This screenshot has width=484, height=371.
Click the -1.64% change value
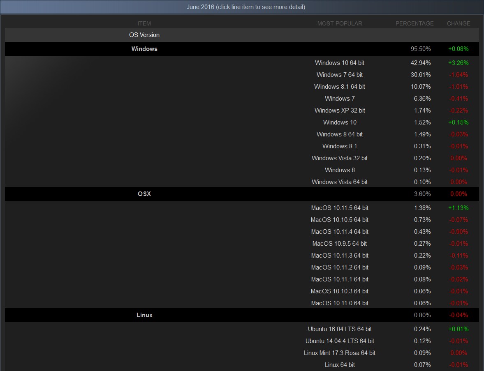click(459, 75)
